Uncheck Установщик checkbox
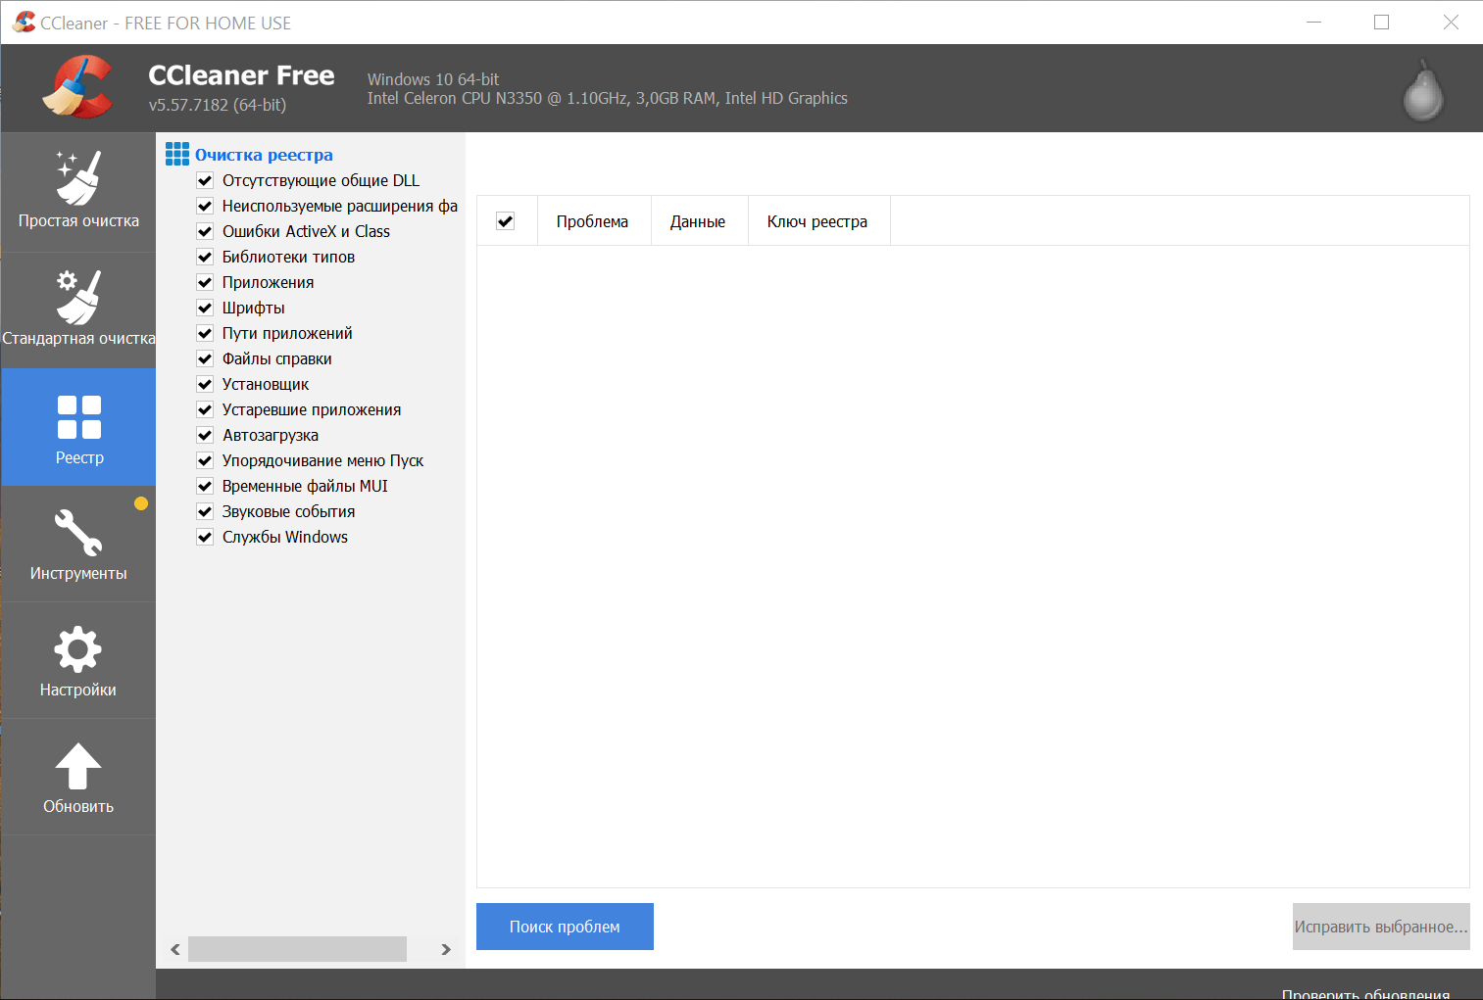The height and width of the screenshot is (1000, 1483). tap(205, 384)
